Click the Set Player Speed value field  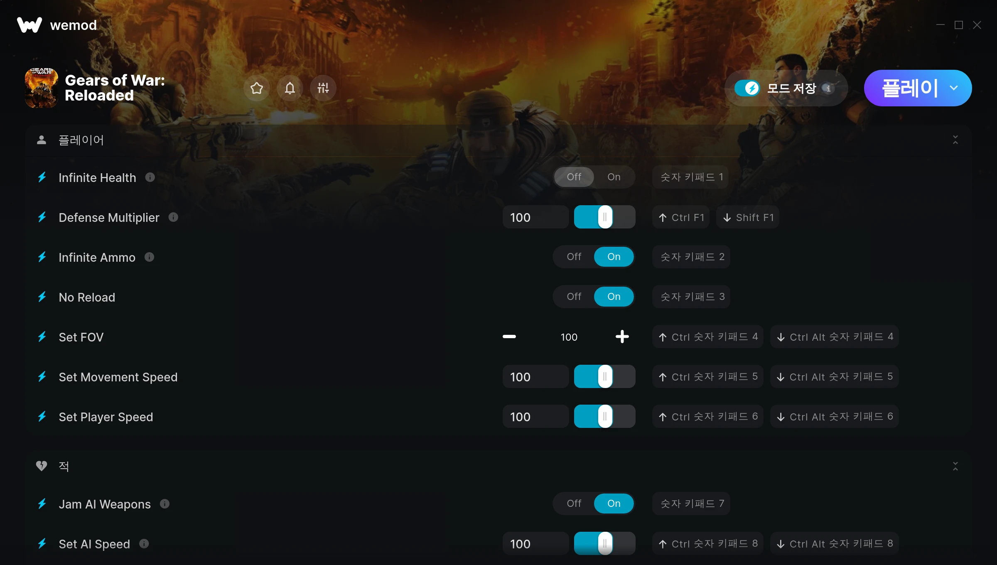click(x=535, y=416)
